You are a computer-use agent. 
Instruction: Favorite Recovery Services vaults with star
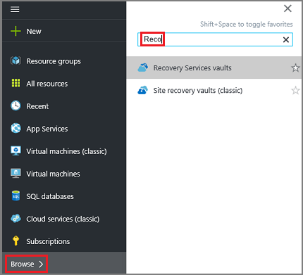click(x=295, y=68)
